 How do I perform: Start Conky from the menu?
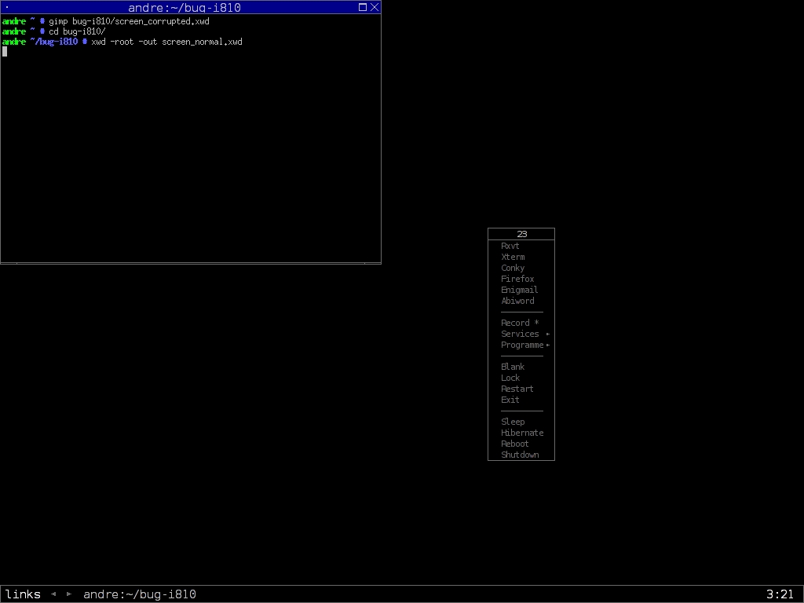513,268
